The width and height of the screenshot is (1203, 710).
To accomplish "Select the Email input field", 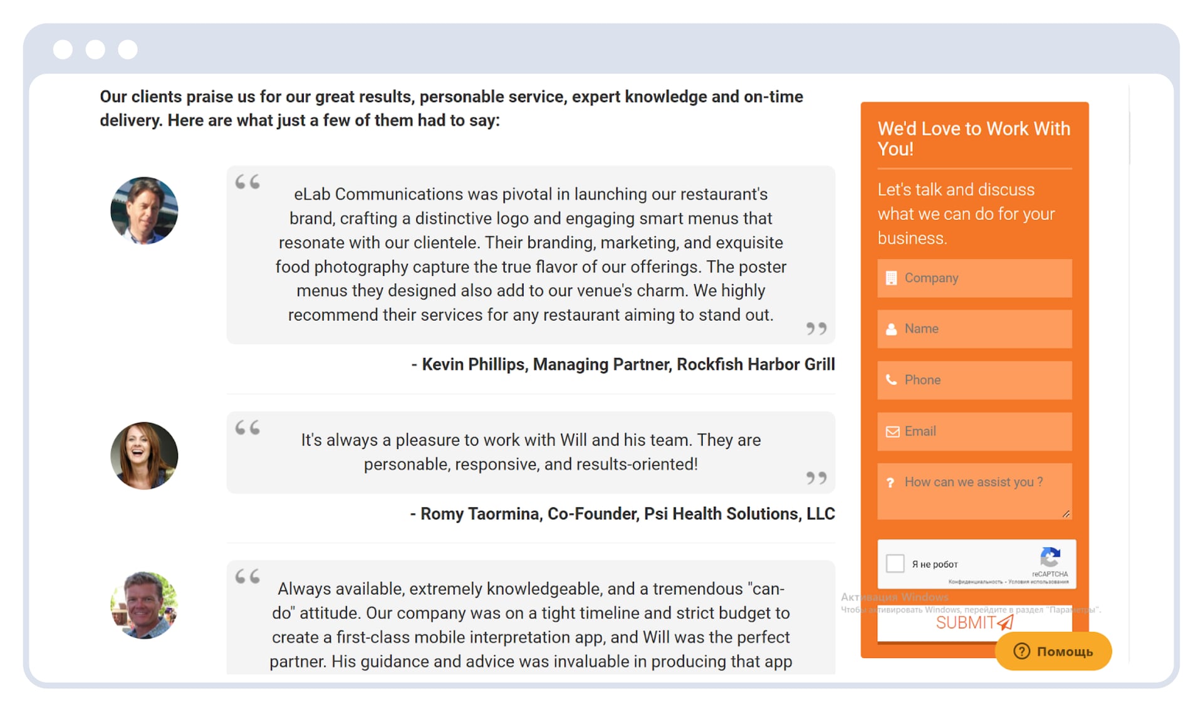I will click(974, 432).
